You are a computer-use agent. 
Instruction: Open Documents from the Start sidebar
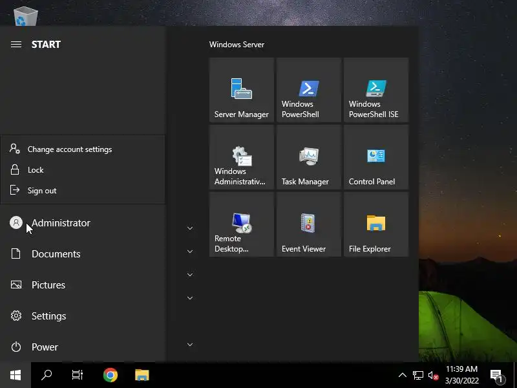(x=83, y=253)
